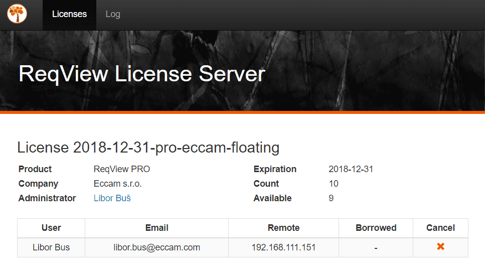Select the User column header

pos(51,228)
